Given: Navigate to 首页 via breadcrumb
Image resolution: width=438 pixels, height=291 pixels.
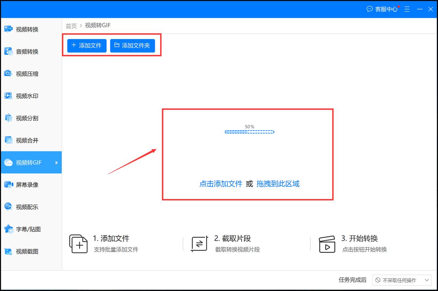Looking at the screenshot, I should coord(71,25).
